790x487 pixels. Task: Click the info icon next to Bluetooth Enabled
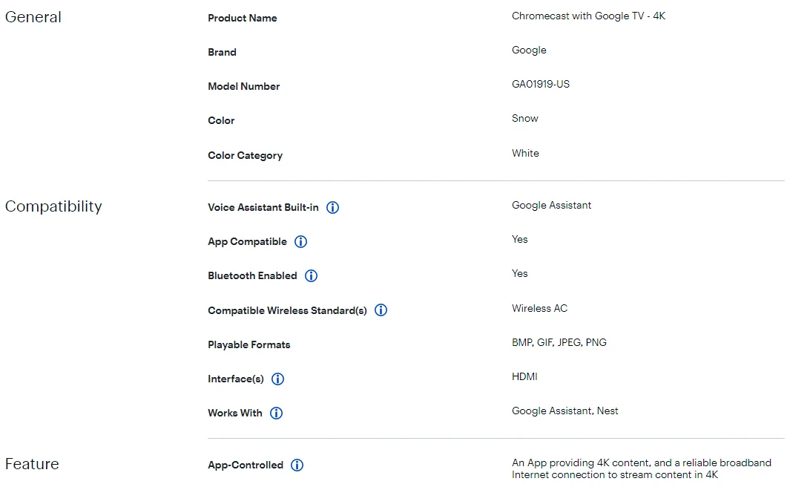tap(312, 275)
